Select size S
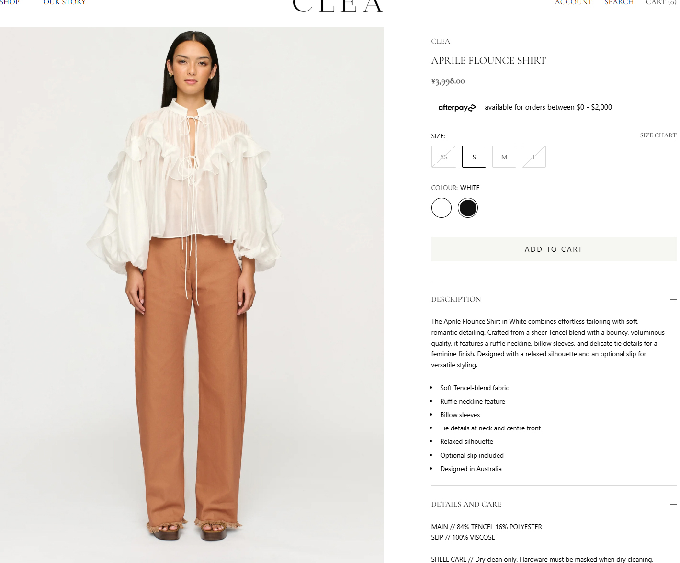This screenshot has width=680, height=563. click(474, 157)
